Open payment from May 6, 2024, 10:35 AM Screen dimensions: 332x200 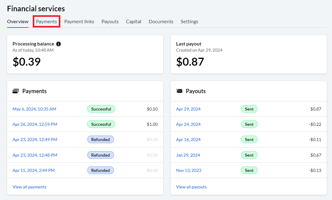click(34, 109)
